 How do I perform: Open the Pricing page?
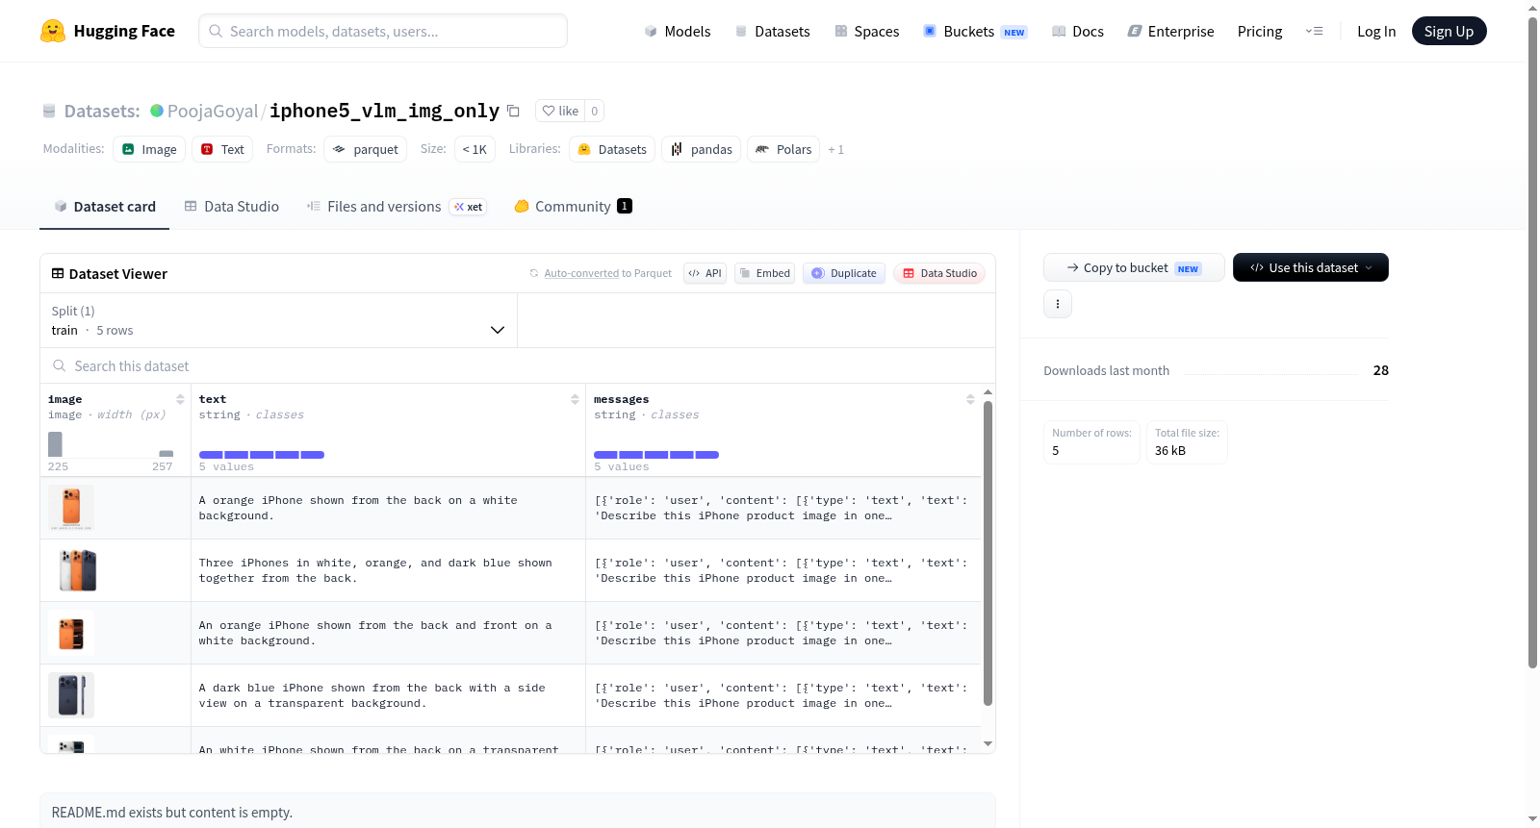(x=1260, y=31)
